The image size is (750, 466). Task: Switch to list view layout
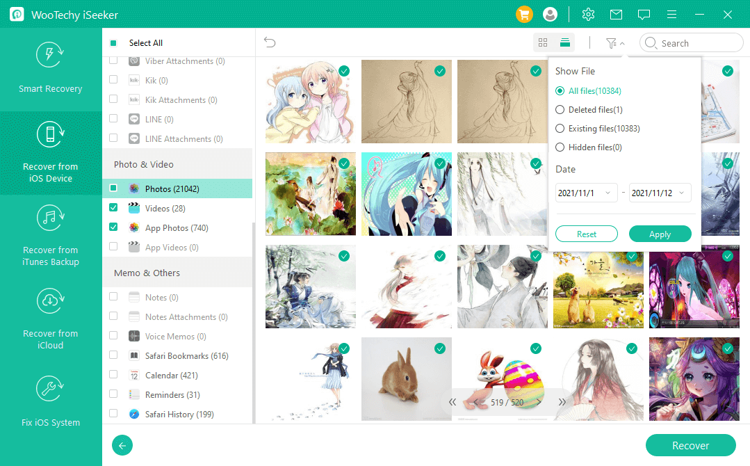click(x=565, y=43)
